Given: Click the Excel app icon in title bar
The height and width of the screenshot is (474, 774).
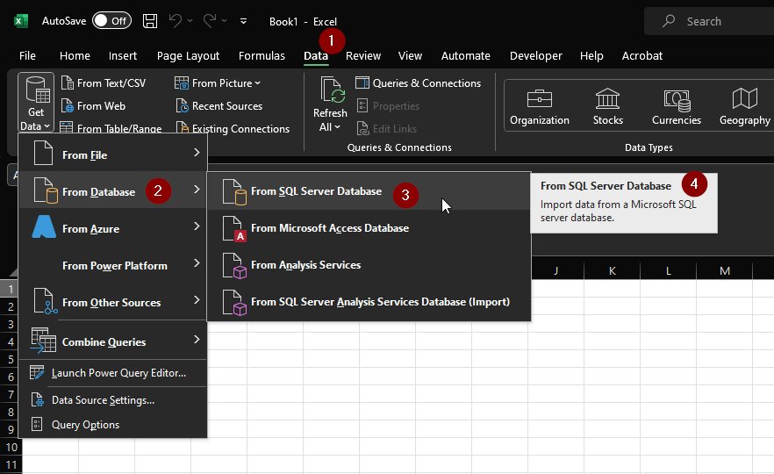Looking at the screenshot, I should pyautogui.click(x=21, y=21).
